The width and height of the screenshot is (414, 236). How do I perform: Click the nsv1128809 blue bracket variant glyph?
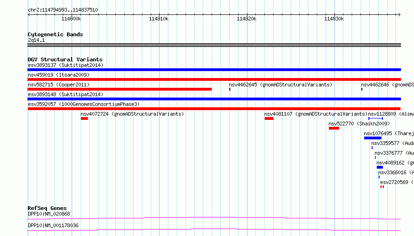pyautogui.click(x=376, y=118)
